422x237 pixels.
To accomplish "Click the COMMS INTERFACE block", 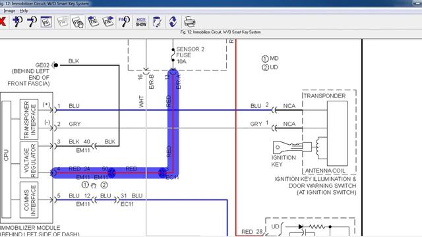I will (29, 200).
